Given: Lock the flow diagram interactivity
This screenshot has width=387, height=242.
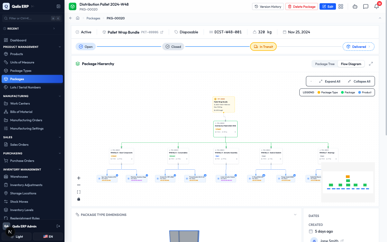Looking at the screenshot, I should pos(79,199).
